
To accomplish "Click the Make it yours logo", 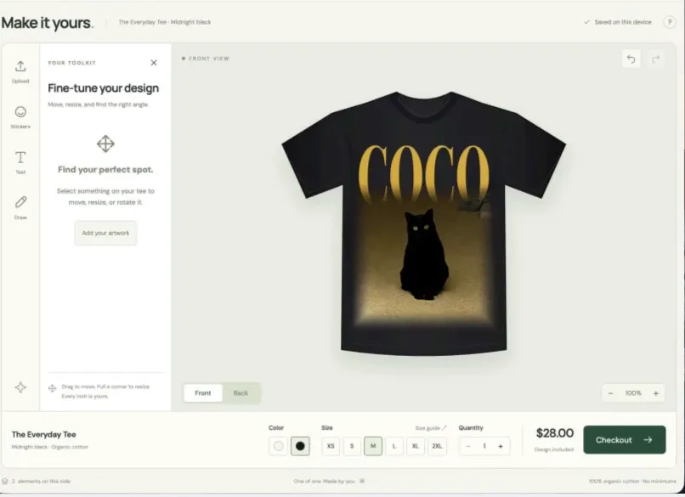I will click(48, 23).
